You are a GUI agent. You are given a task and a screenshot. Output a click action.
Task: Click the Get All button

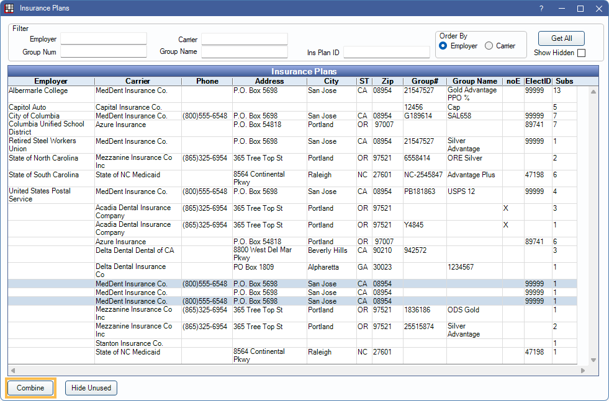[561, 38]
